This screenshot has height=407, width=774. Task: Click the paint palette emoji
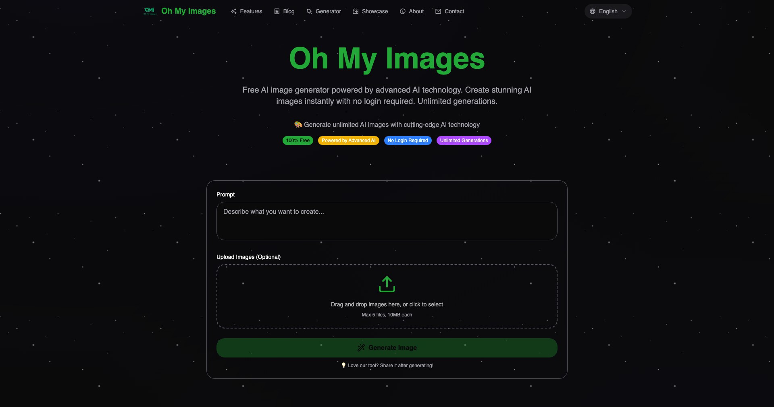pos(298,125)
